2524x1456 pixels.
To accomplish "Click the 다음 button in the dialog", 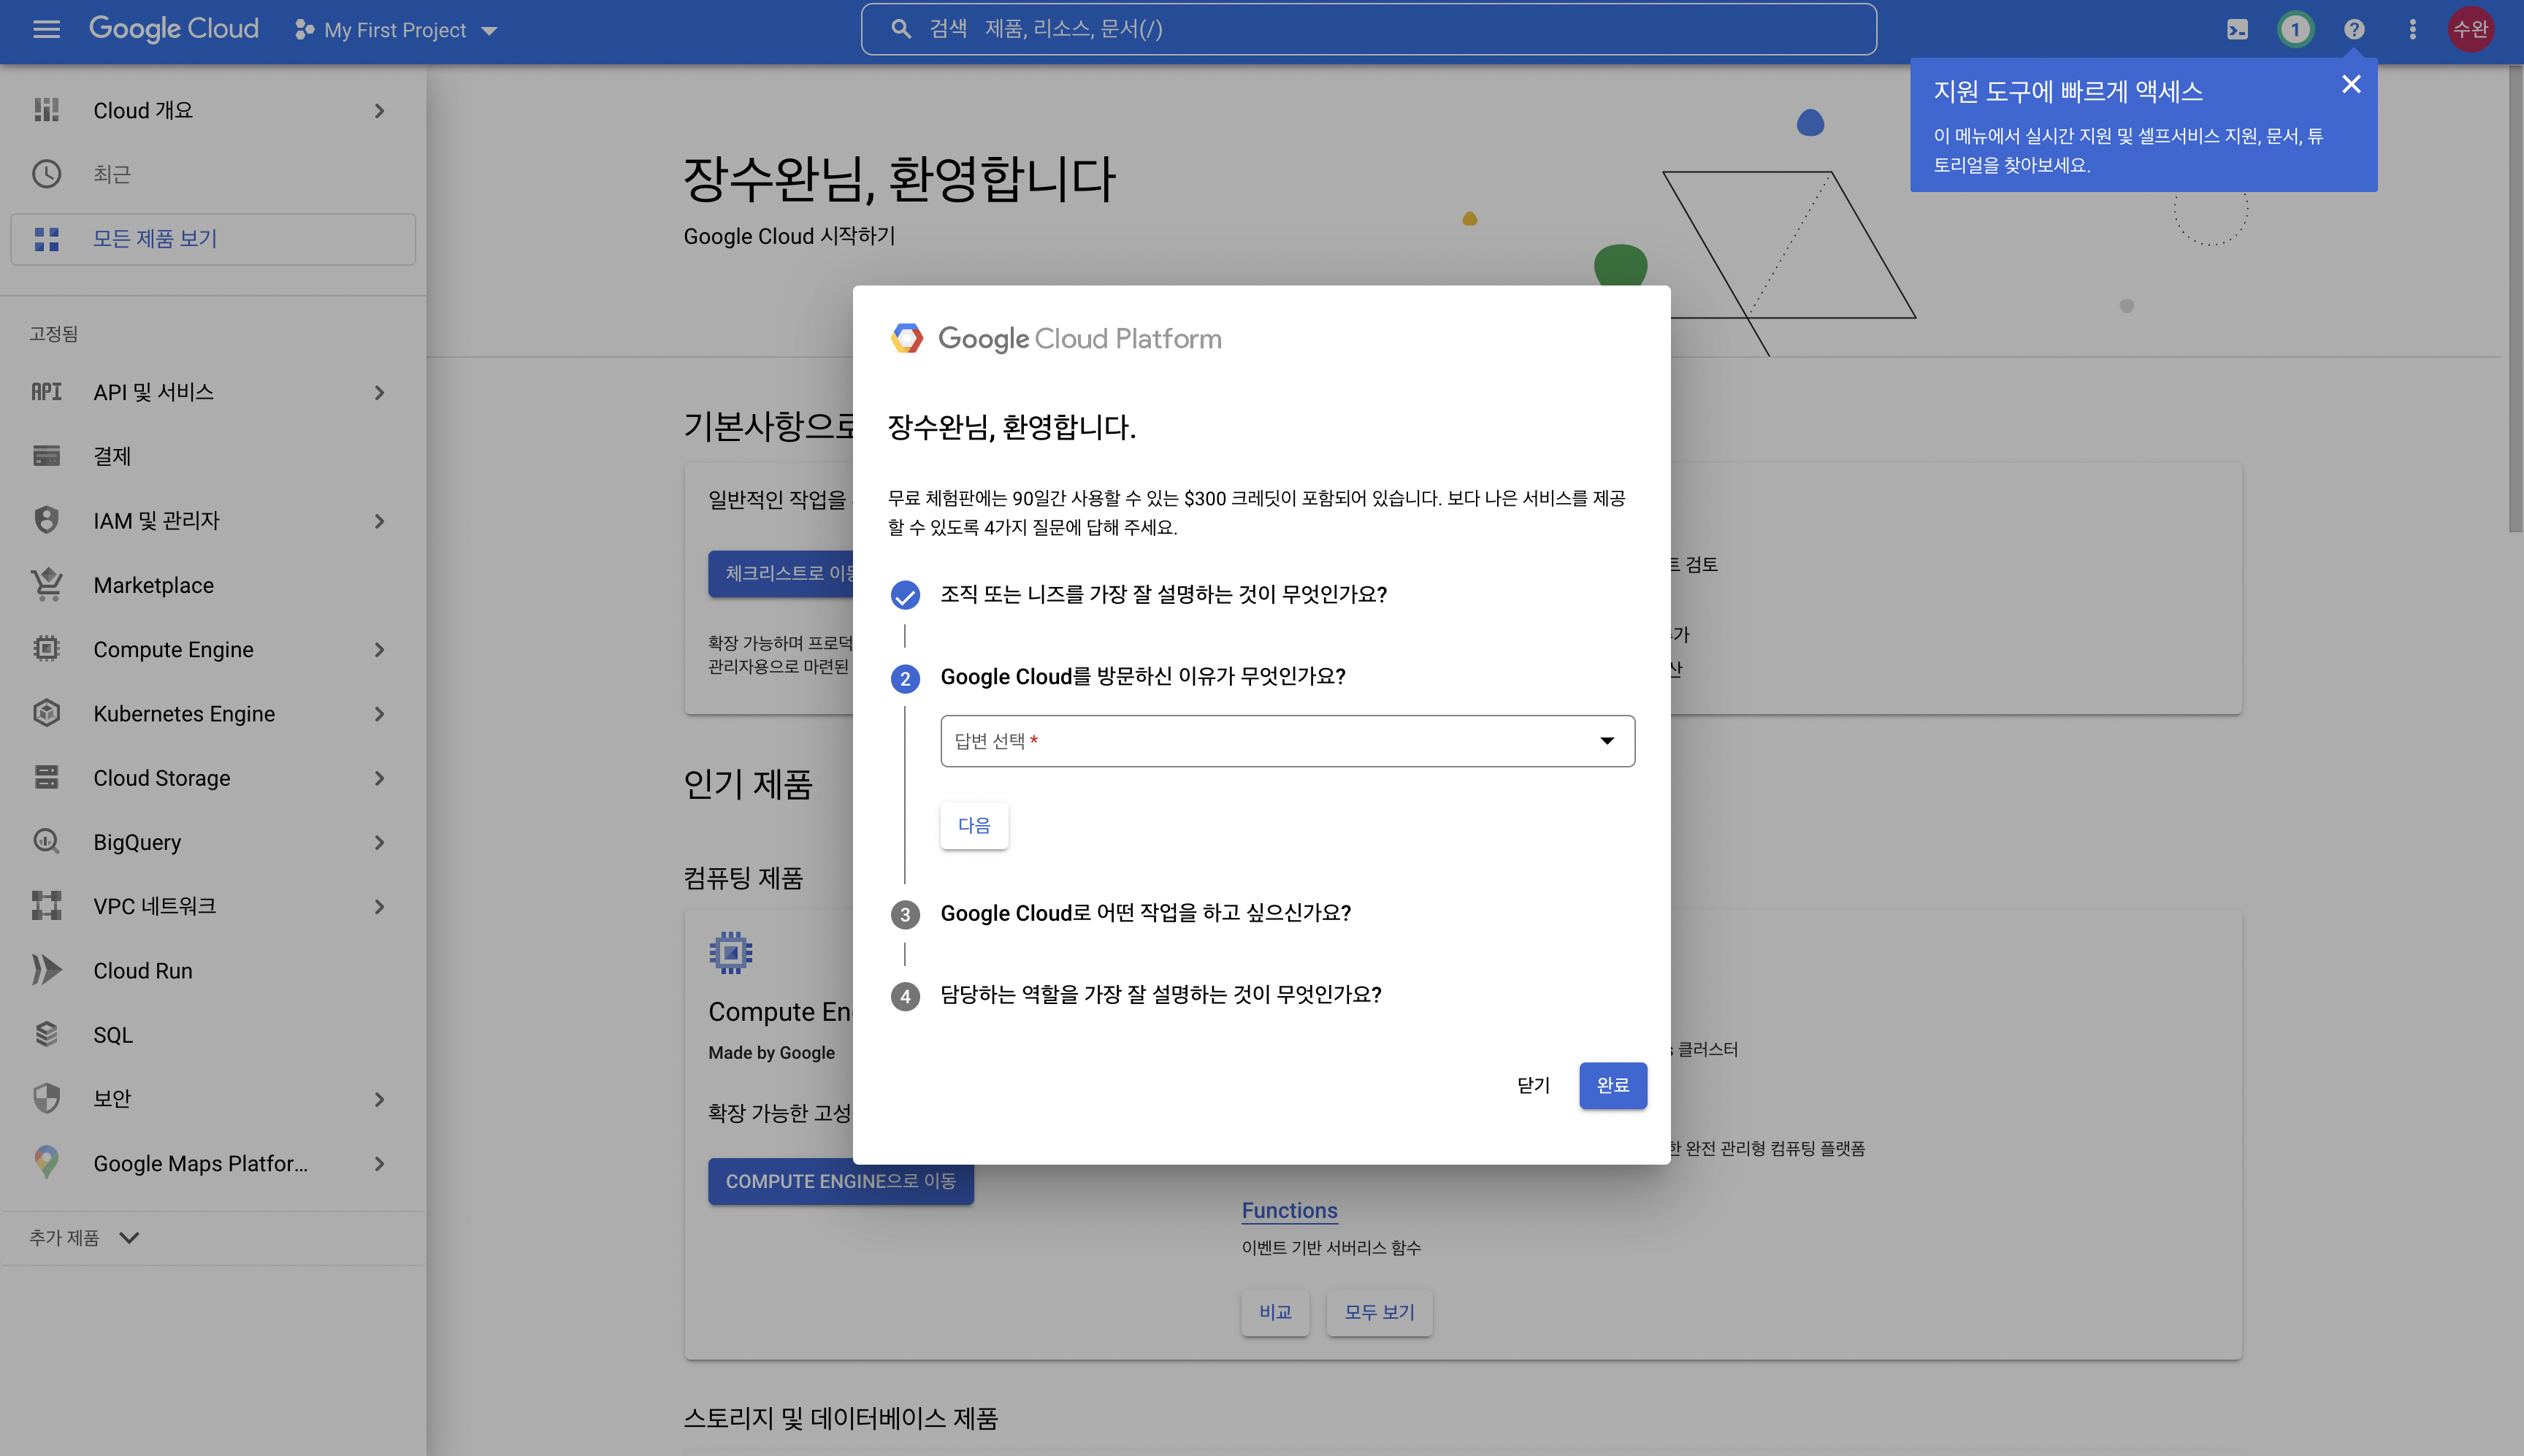I will point(974,825).
